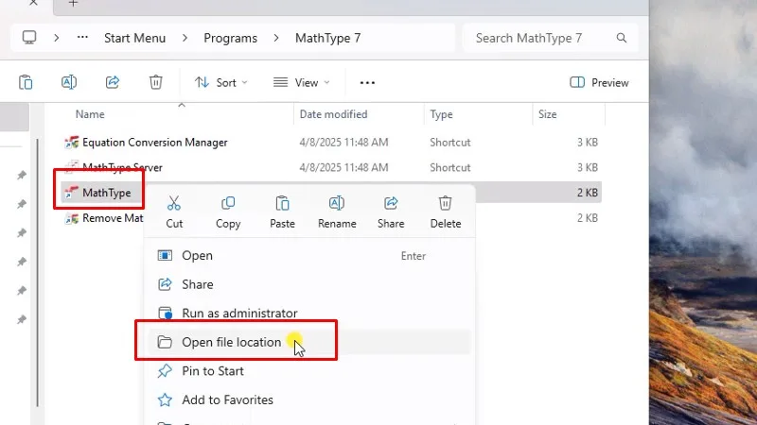Go to Start Menu in breadcrumb
Screen dimensions: 757x425
[x=134, y=38]
